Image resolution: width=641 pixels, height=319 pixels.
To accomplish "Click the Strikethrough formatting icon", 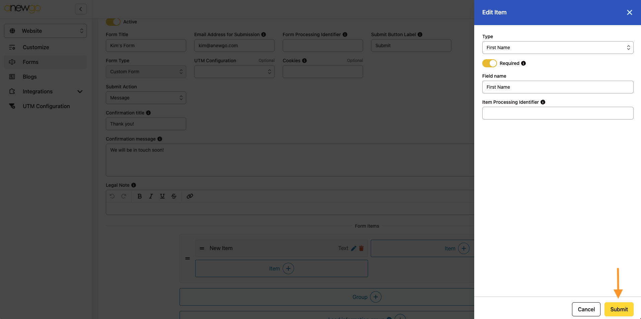I will (x=174, y=196).
